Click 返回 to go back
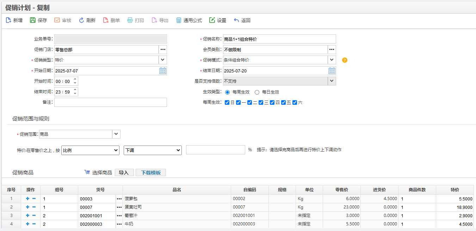Viewport: 476px width, 231px height. (242, 20)
